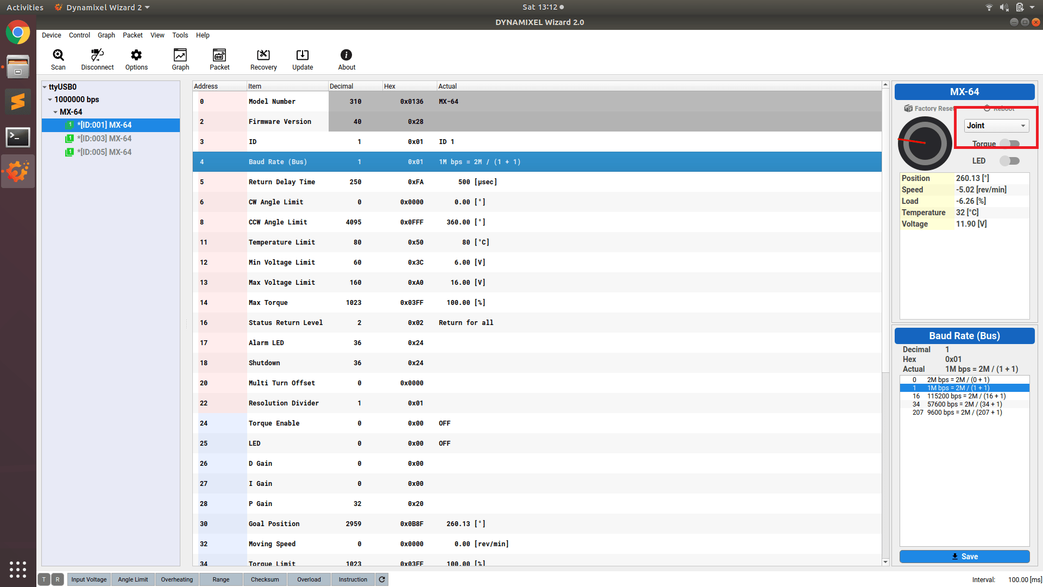
Task: Open the Options gear icon
Action: coord(136,59)
